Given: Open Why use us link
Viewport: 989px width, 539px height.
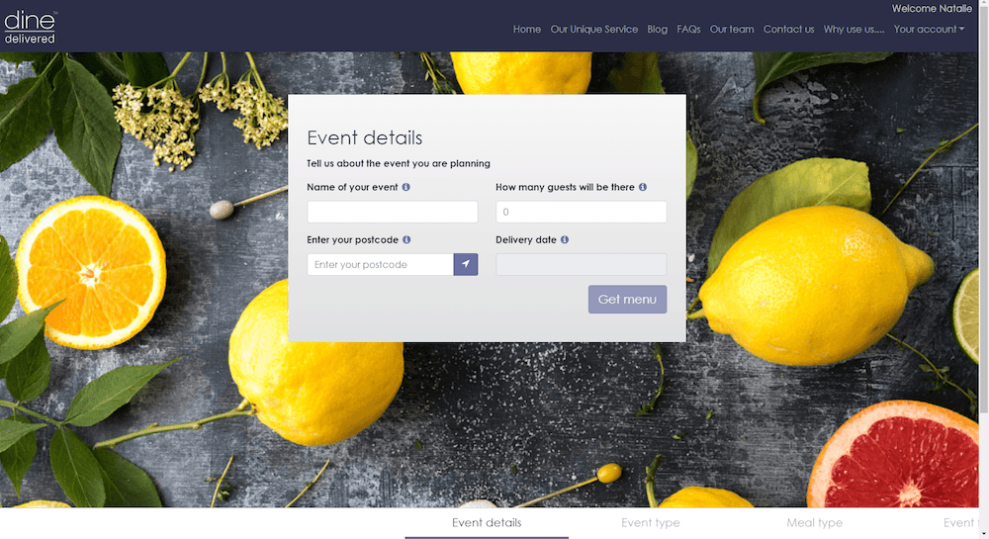Looking at the screenshot, I should click(x=854, y=29).
